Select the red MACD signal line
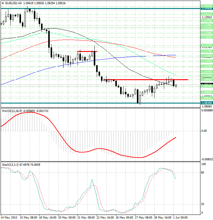The height and width of the screenshot is (220, 213). [x=75, y=152]
